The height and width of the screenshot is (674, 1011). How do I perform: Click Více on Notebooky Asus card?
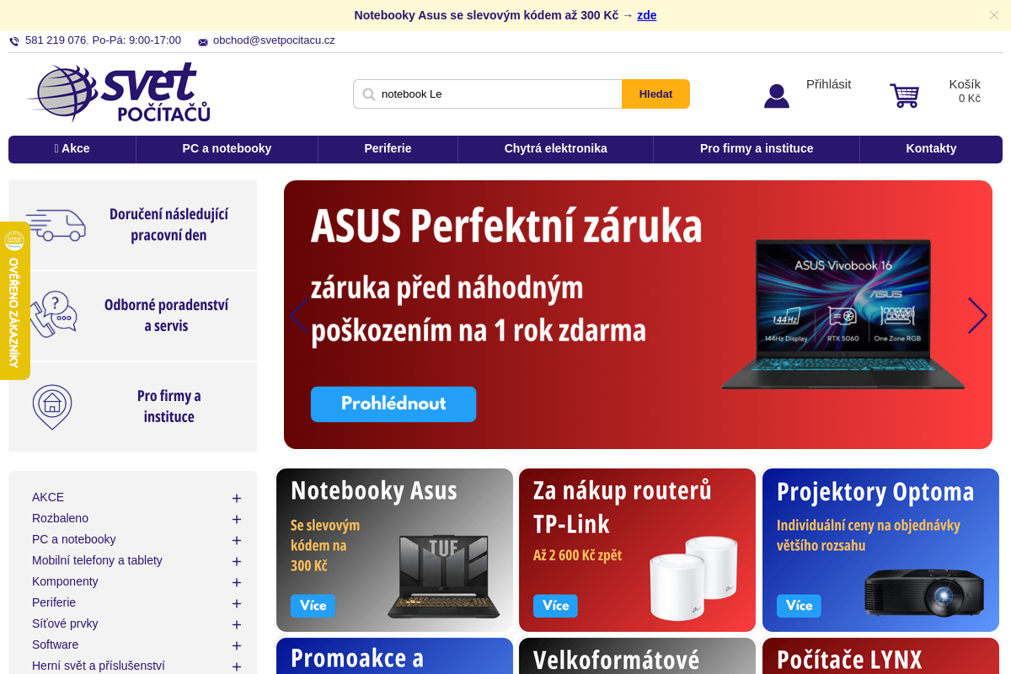313,606
